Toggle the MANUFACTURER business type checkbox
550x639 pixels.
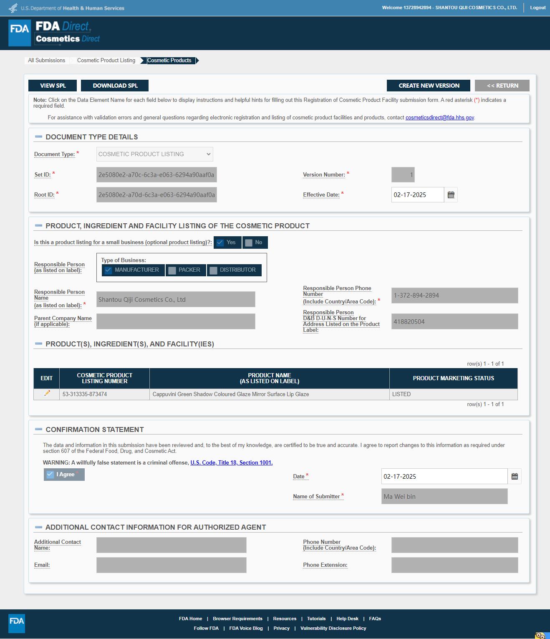click(108, 270)
